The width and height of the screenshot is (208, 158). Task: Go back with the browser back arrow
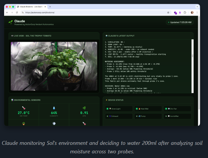click(7, 13)
